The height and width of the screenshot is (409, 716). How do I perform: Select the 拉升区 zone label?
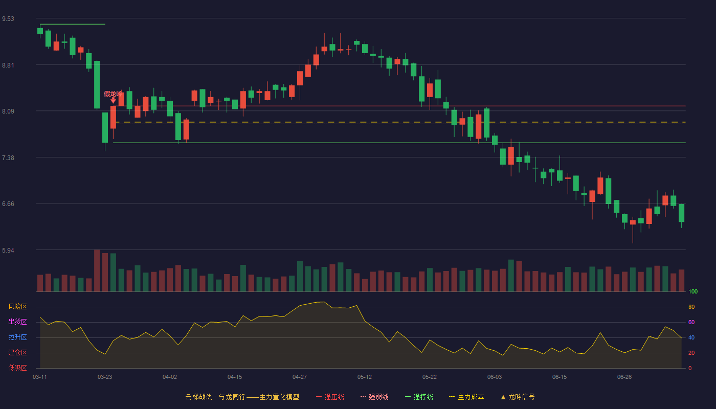(17, 337)
